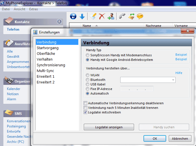This screenshot has width=196, height=146.
Task: Click the blue sync refresh toolbar icon
Action: (73, 16)
